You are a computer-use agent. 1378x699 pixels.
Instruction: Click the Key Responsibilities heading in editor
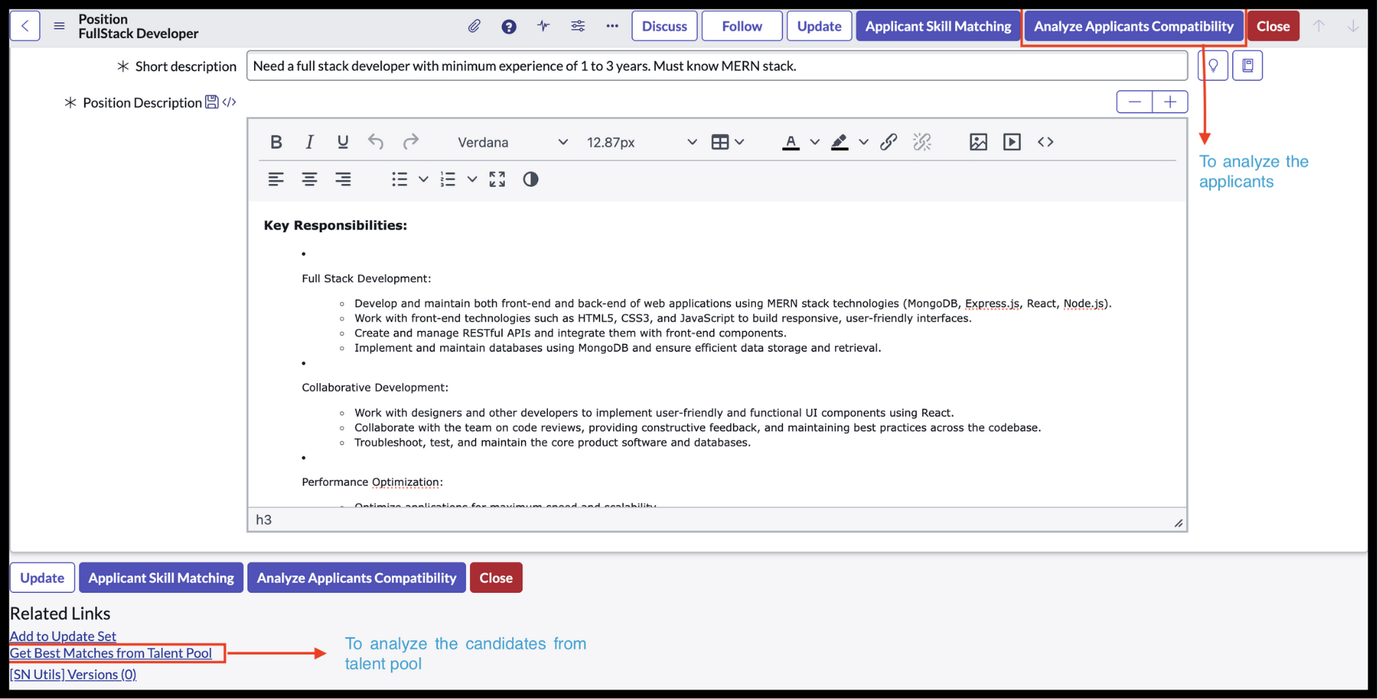click(x=336, y=225)
